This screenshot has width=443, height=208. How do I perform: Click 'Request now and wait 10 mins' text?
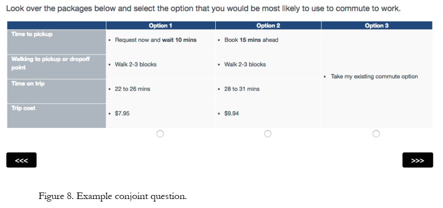(x=155, y=40)
